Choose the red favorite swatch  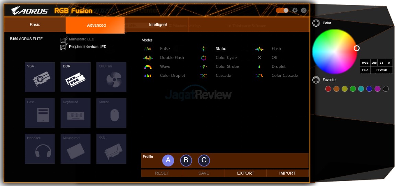pyautogui.click(x=328, y=89)
